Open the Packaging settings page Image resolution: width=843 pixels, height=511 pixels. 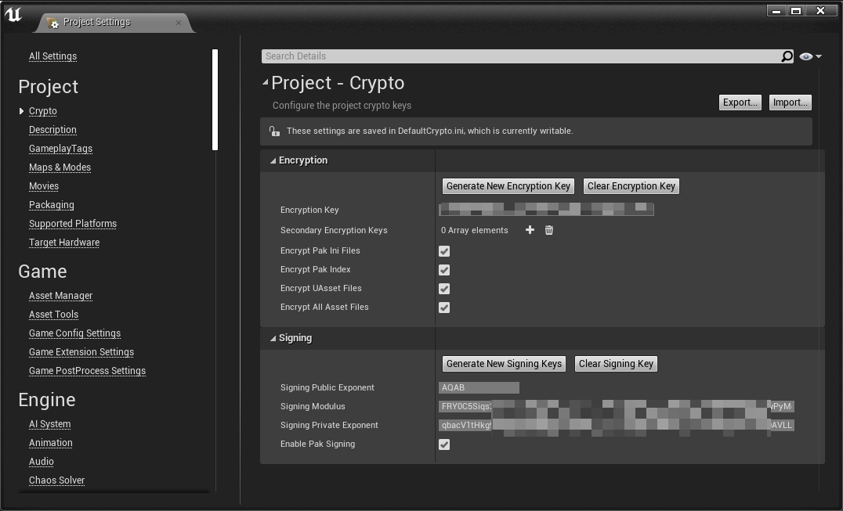coord(52,205)
